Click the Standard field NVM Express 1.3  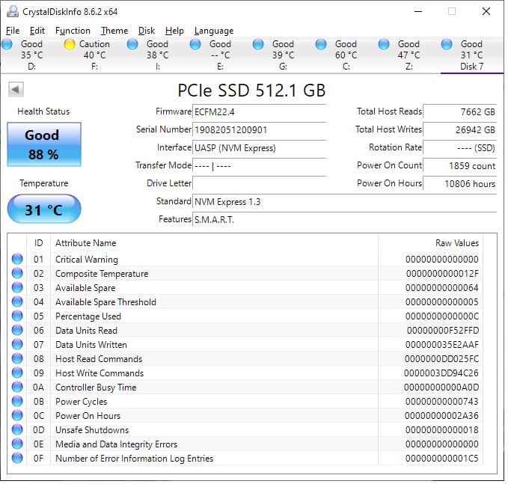(x=344, y=202)
